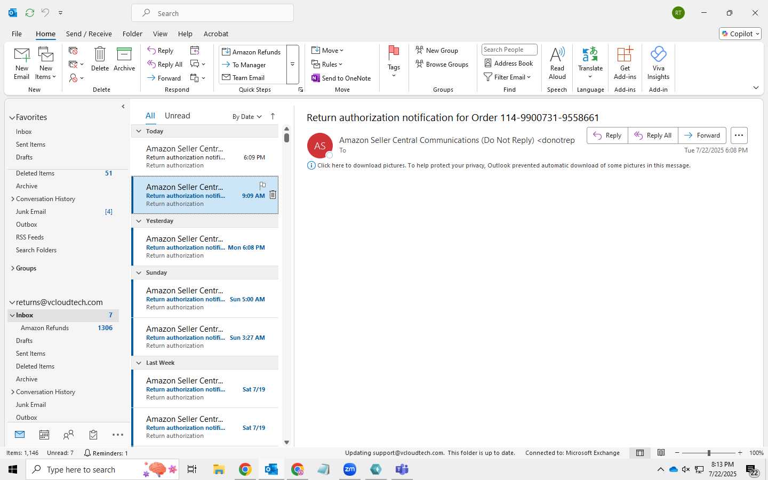Screen dimensions: 768x480
Task: Delete the 9:09 AM message with trash icon
Action: pos(273,195)
